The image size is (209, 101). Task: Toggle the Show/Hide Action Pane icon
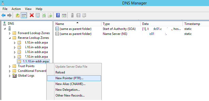64,15
